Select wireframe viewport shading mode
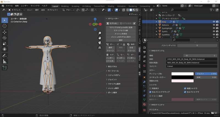The width and height of the screenshot is (220, 117). (128, 10)
